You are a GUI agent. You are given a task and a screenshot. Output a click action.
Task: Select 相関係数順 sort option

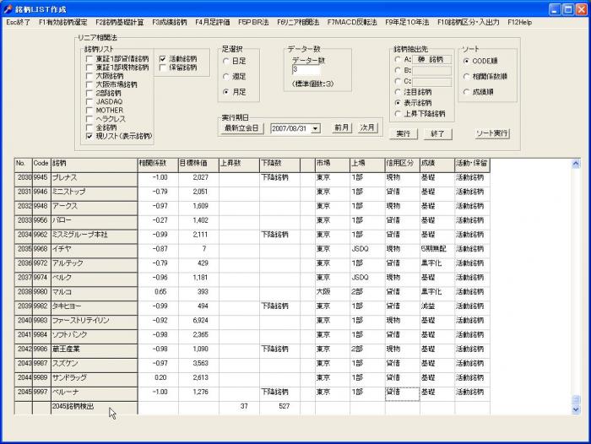pos(468,76)
